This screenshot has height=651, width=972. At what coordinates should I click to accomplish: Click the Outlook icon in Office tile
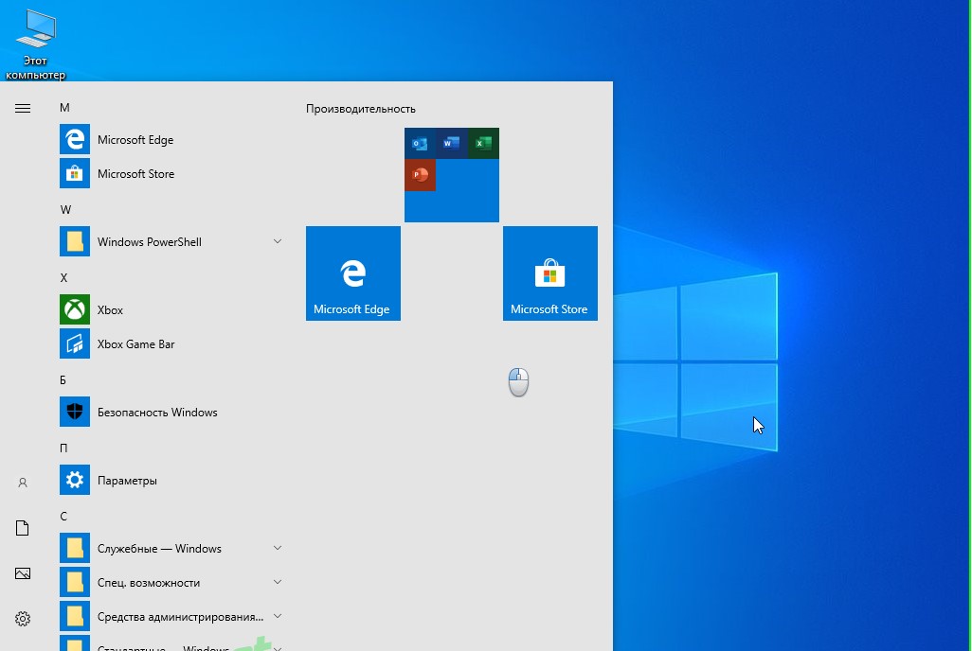click(420, 144)
